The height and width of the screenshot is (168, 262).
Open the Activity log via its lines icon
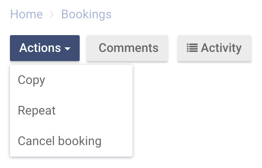coord(192,48)
